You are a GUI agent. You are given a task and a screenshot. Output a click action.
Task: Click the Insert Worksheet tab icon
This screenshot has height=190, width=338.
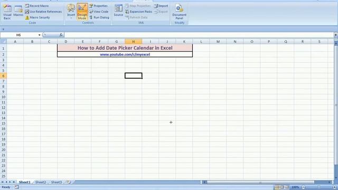(69, 182)
